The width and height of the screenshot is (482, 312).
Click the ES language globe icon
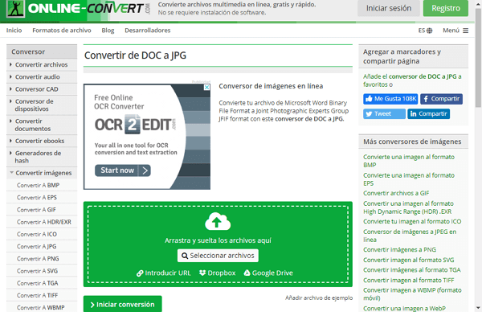430,31
